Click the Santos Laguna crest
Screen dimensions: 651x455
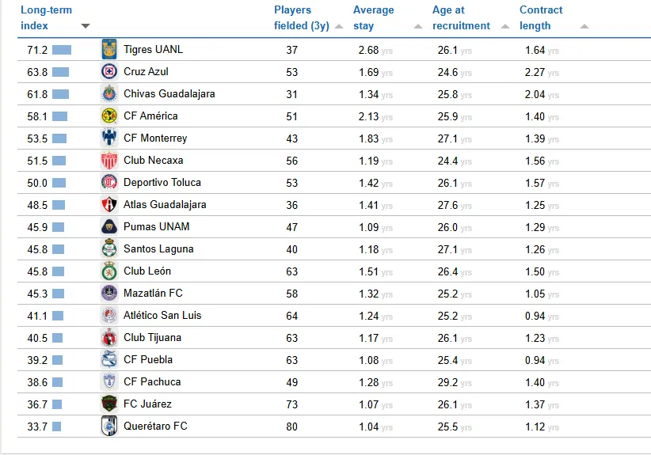pos(109,248)
